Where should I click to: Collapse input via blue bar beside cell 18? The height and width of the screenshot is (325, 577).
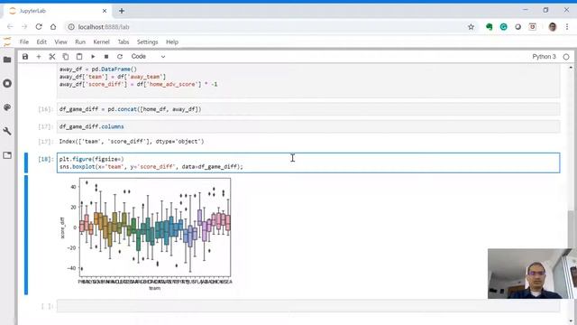pos(26,162)
